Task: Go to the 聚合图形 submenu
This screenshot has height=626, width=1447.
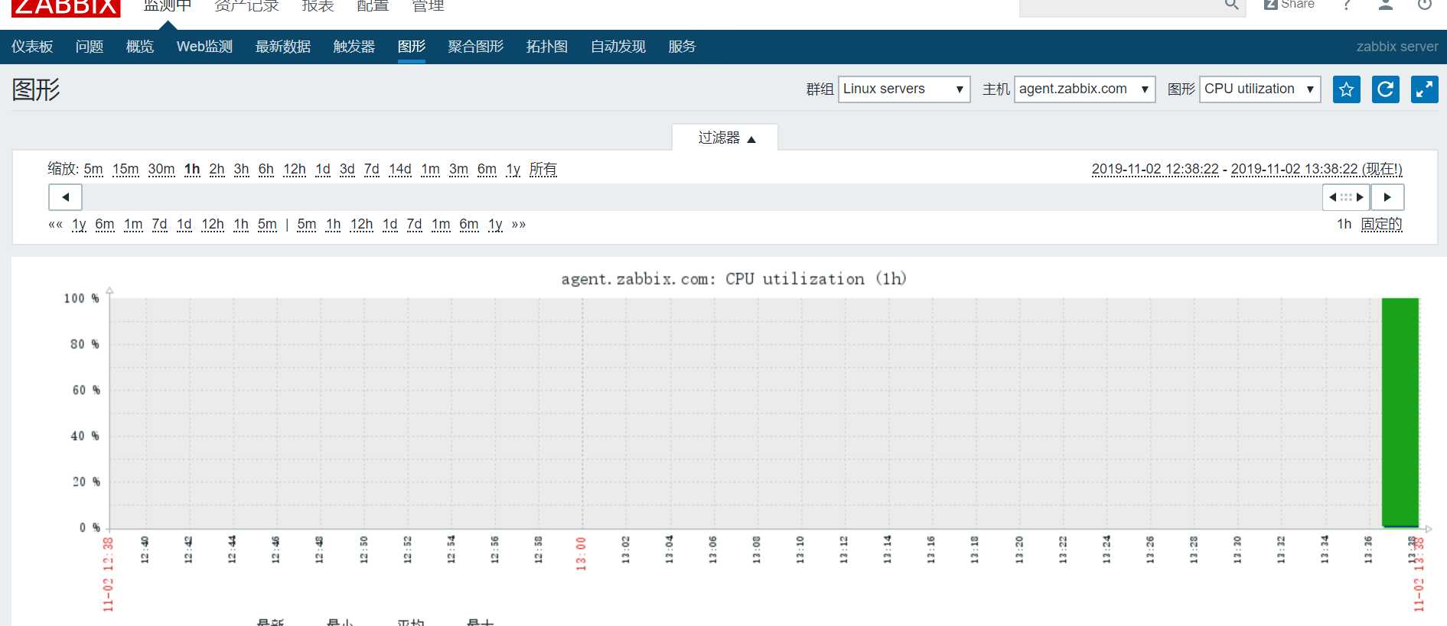Action: coord(476,47)
